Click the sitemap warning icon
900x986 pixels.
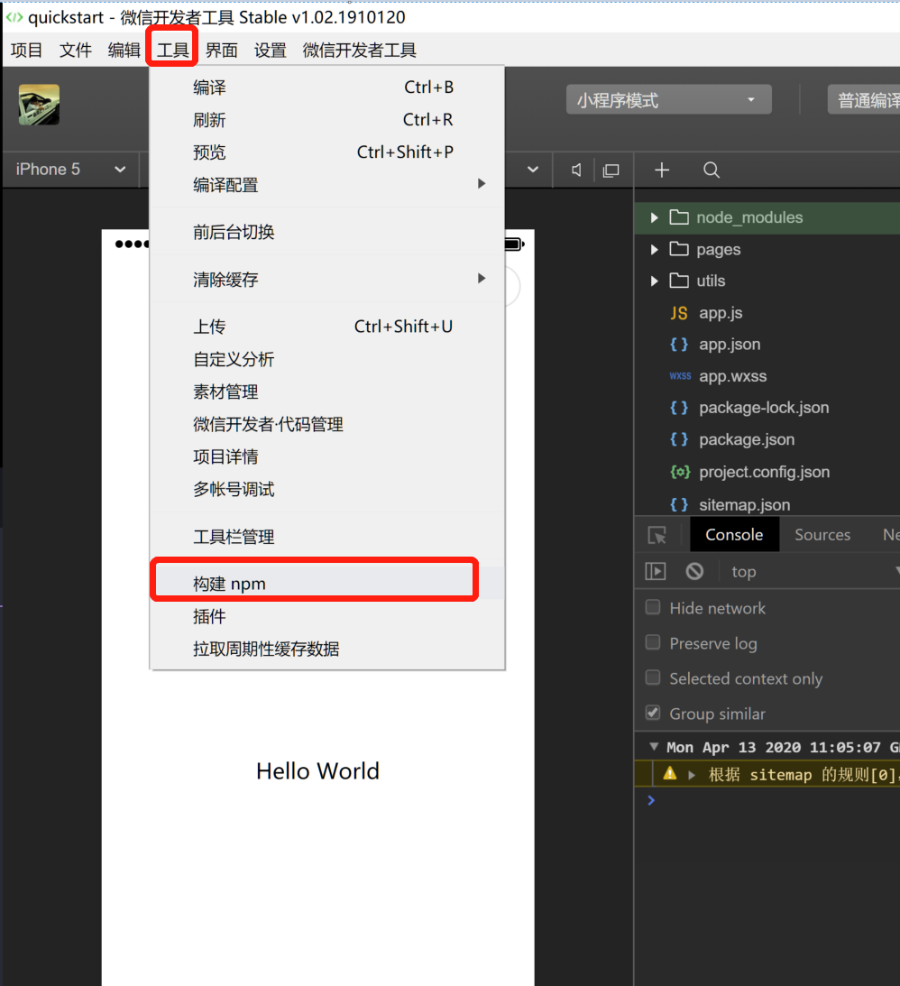670,773
